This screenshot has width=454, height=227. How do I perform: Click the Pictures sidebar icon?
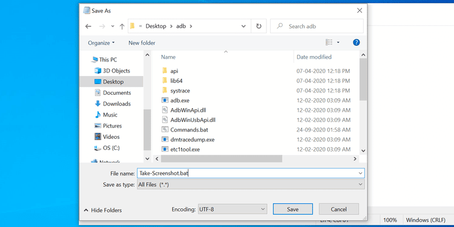point(98,126)
